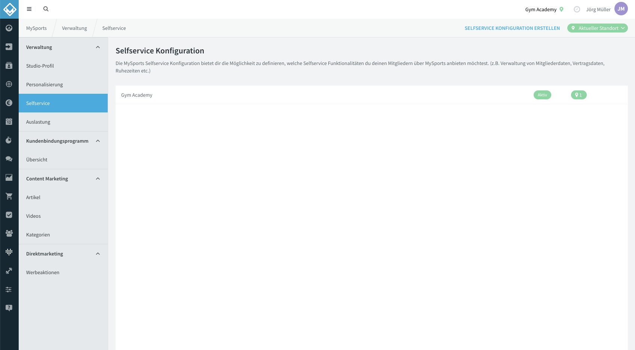Open Kategorien under Content Marketing

tap(63, 235)
